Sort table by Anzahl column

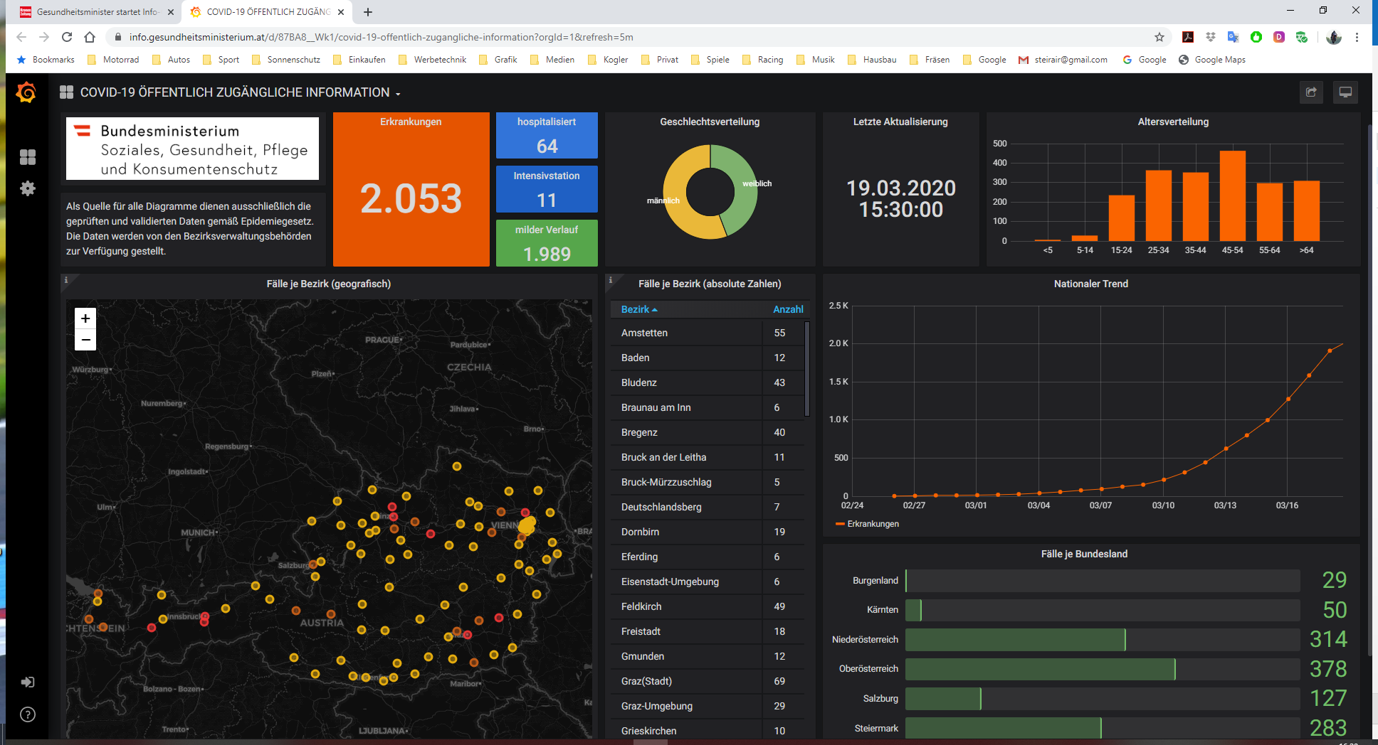[788, 309]
